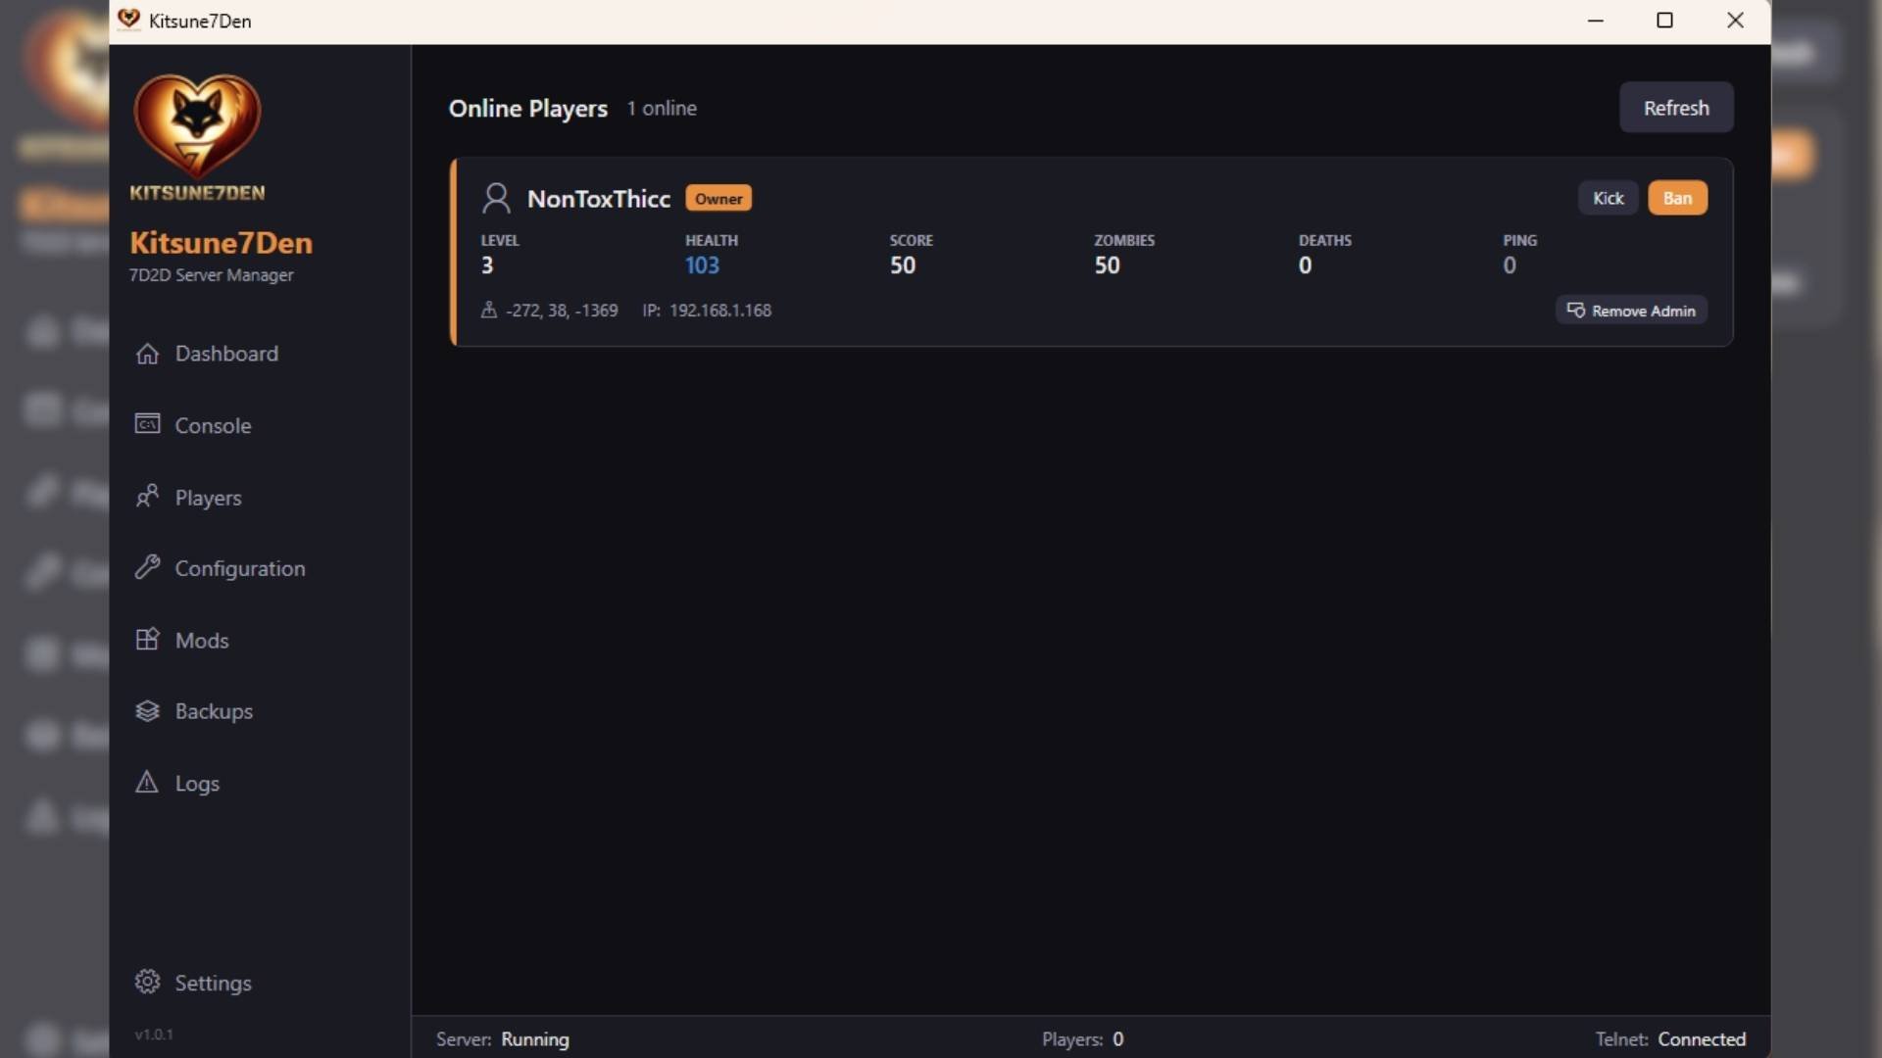Screen dimensions: 1882x1058
Task: Open the Configuration page
Action: [x=239, y=568]
